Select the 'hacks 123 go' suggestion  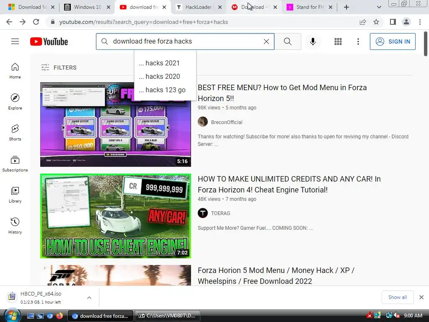pos(165,90)
